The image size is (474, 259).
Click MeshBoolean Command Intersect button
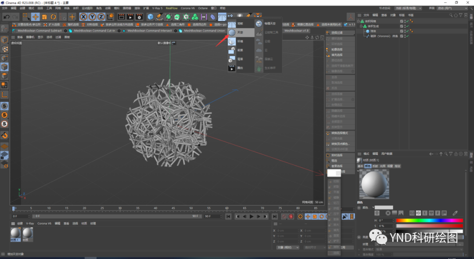tap(147, 31)
